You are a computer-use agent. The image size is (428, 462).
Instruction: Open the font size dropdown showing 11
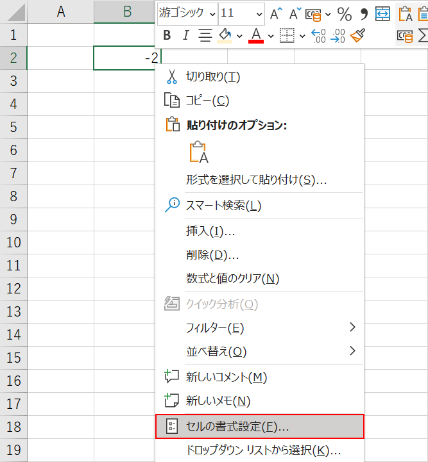[x=259, y=14]
